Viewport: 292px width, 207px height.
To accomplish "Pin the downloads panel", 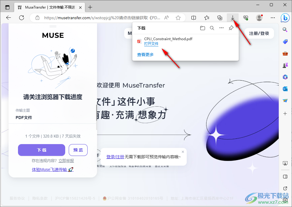I will tap(231, 28).
